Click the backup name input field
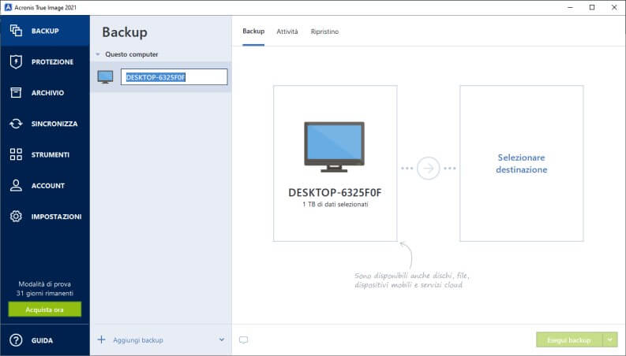 point(174,77)
